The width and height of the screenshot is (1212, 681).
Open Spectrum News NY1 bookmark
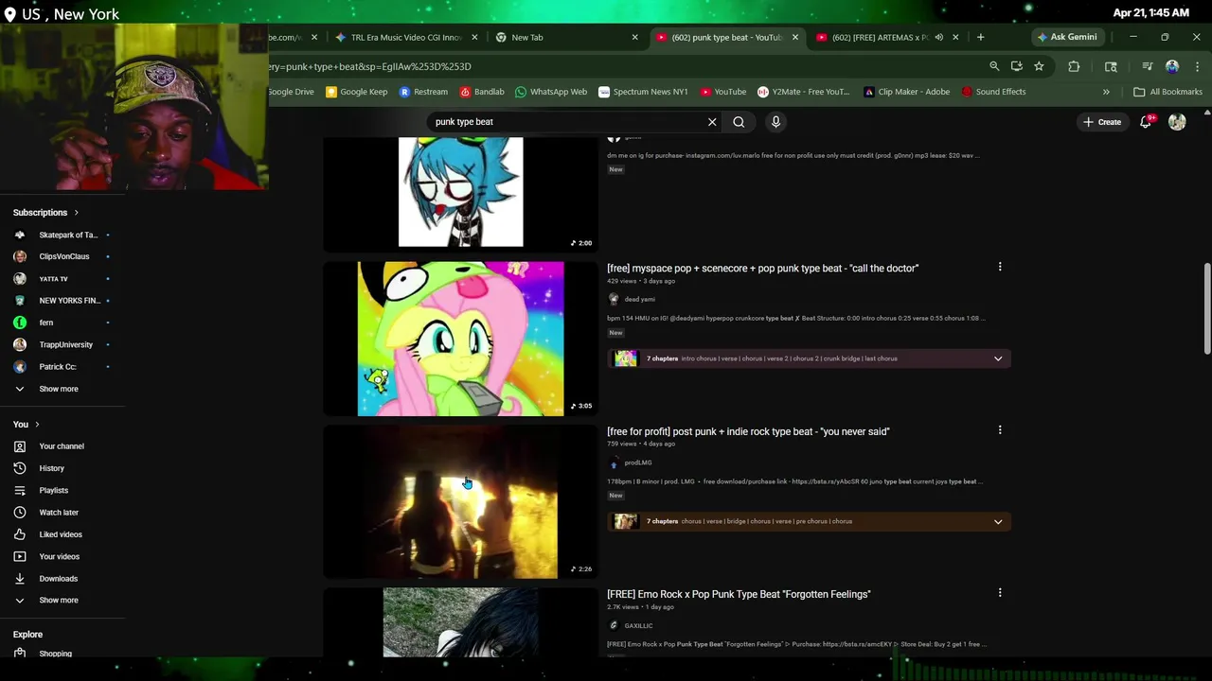coord(643,92)
